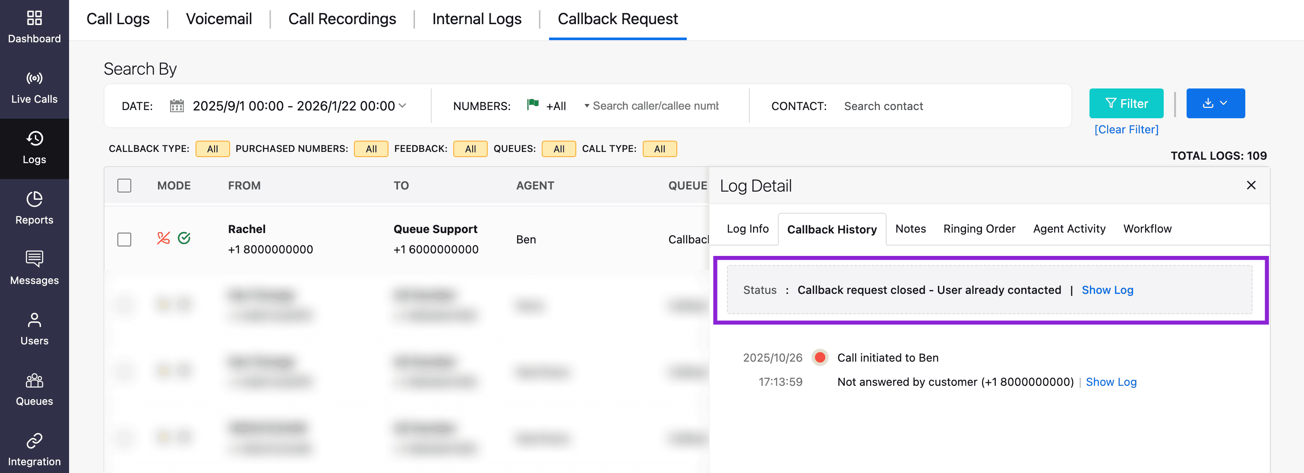Expand the date range dropdown
Viewport: 1304px width, 473px height.
point(402,106)
